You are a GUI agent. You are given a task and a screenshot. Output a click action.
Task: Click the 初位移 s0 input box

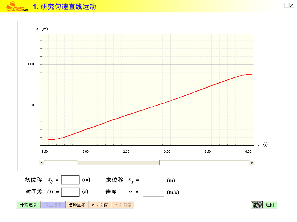[x=70, y=180]
